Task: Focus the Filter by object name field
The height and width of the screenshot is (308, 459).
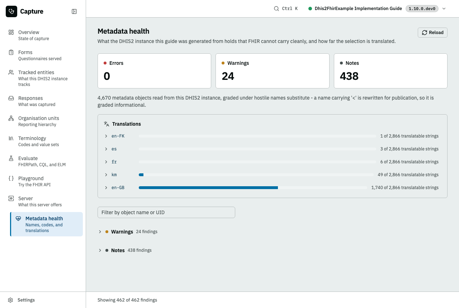Action: pyautogui.click(x=166, y=212)
